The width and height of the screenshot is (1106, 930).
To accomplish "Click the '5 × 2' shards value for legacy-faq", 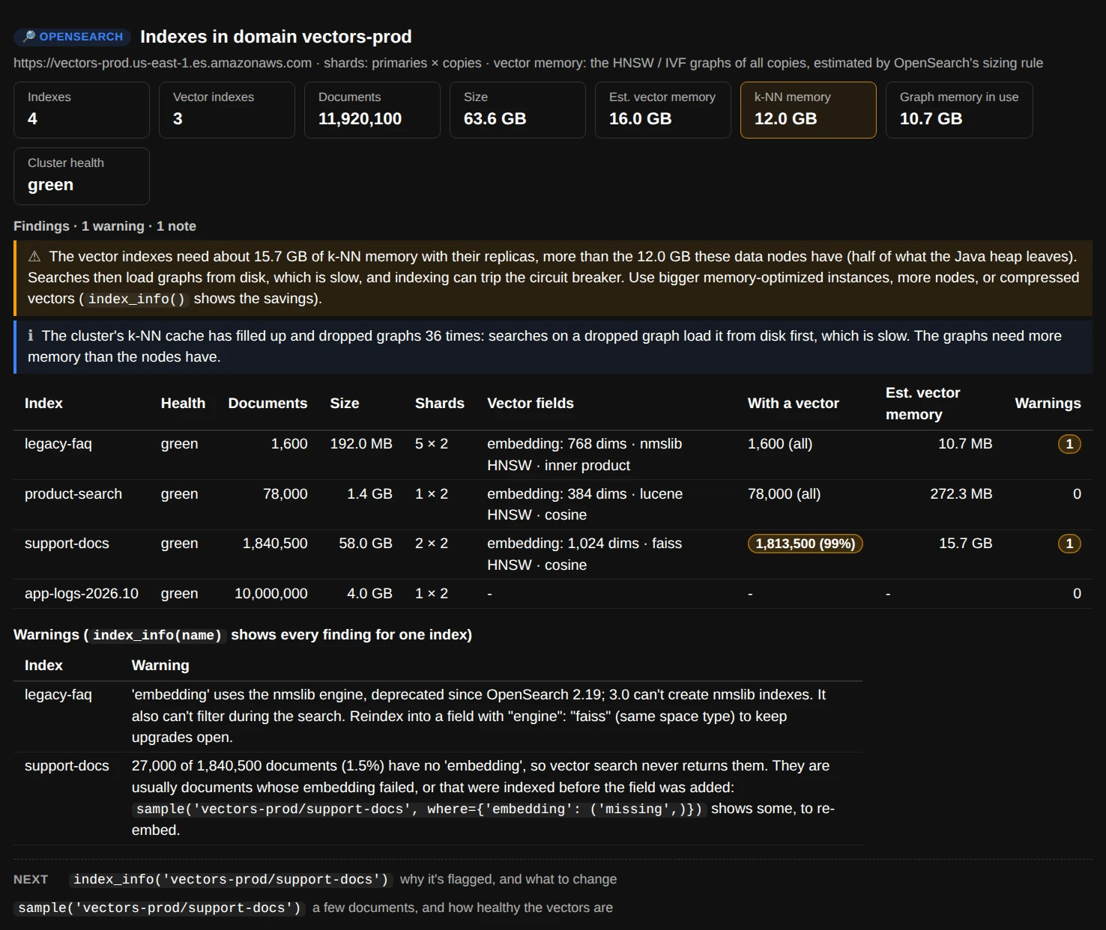I will tap(432, 444).
